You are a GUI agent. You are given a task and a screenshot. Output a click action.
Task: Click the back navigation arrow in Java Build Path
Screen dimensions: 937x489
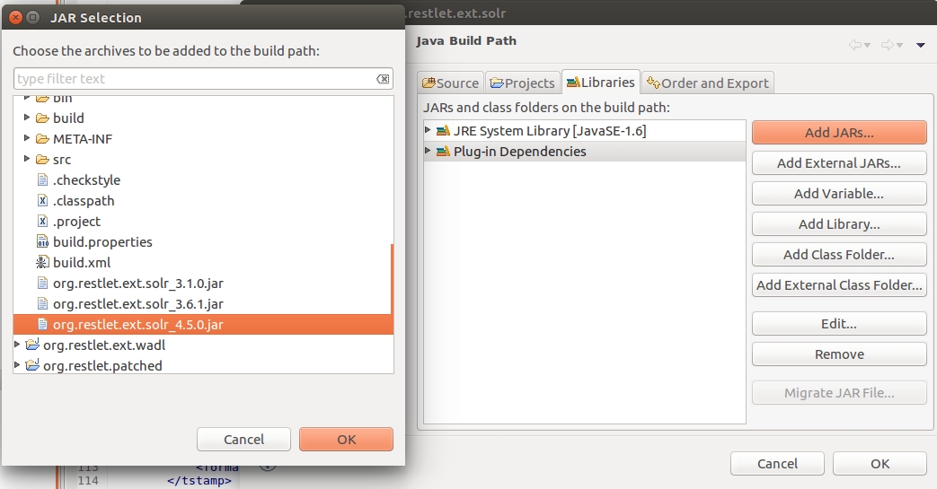855,45
